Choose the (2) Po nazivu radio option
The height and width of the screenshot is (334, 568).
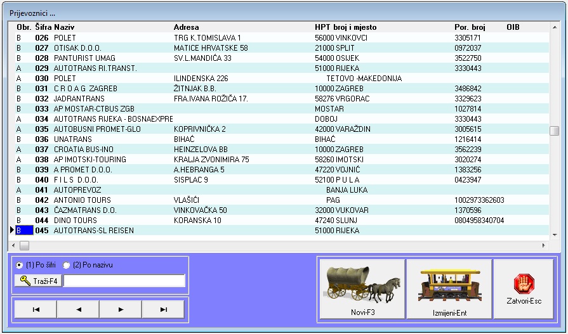[67, 265]
